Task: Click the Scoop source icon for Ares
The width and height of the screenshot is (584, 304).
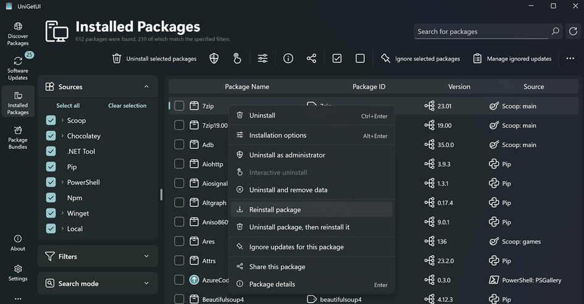Action: point(494,242)
